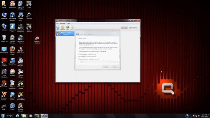Click the Google toolbar in the taskbar
This screenshot has height=118, width=210.
coord(10,116)
